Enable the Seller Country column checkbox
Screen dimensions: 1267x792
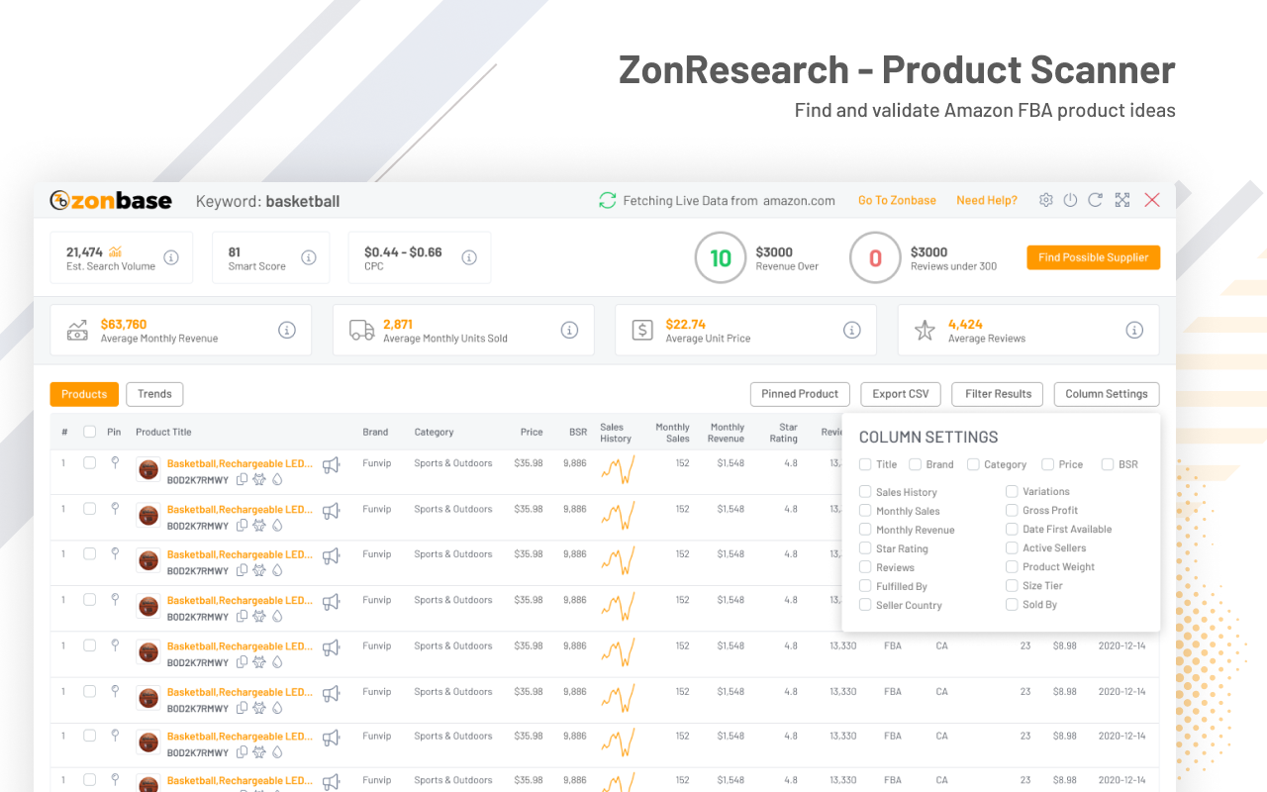pos(865,605)
